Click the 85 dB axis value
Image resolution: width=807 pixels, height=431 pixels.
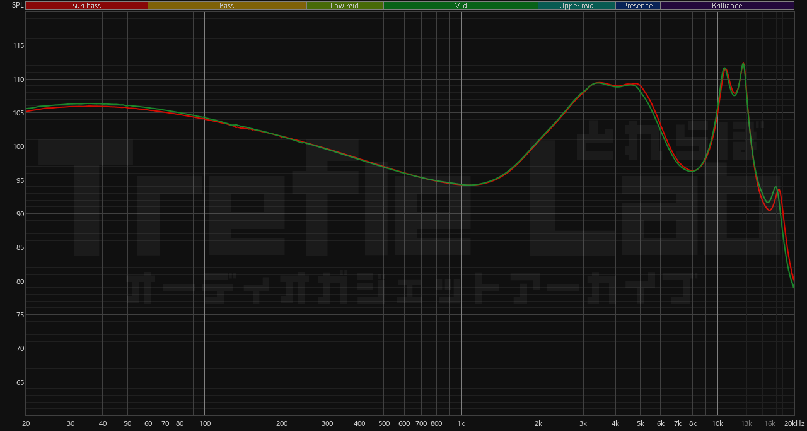(20, 247)
